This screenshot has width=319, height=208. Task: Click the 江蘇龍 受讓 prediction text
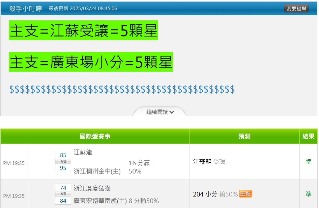209,162
